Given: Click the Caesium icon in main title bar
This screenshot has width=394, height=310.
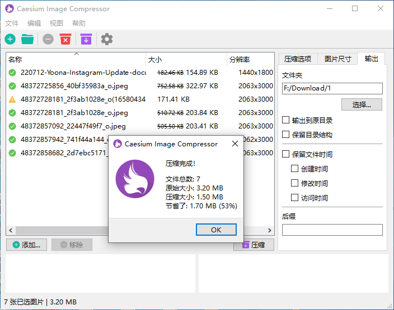Looking at the screenshot, I should click(10, 8).
